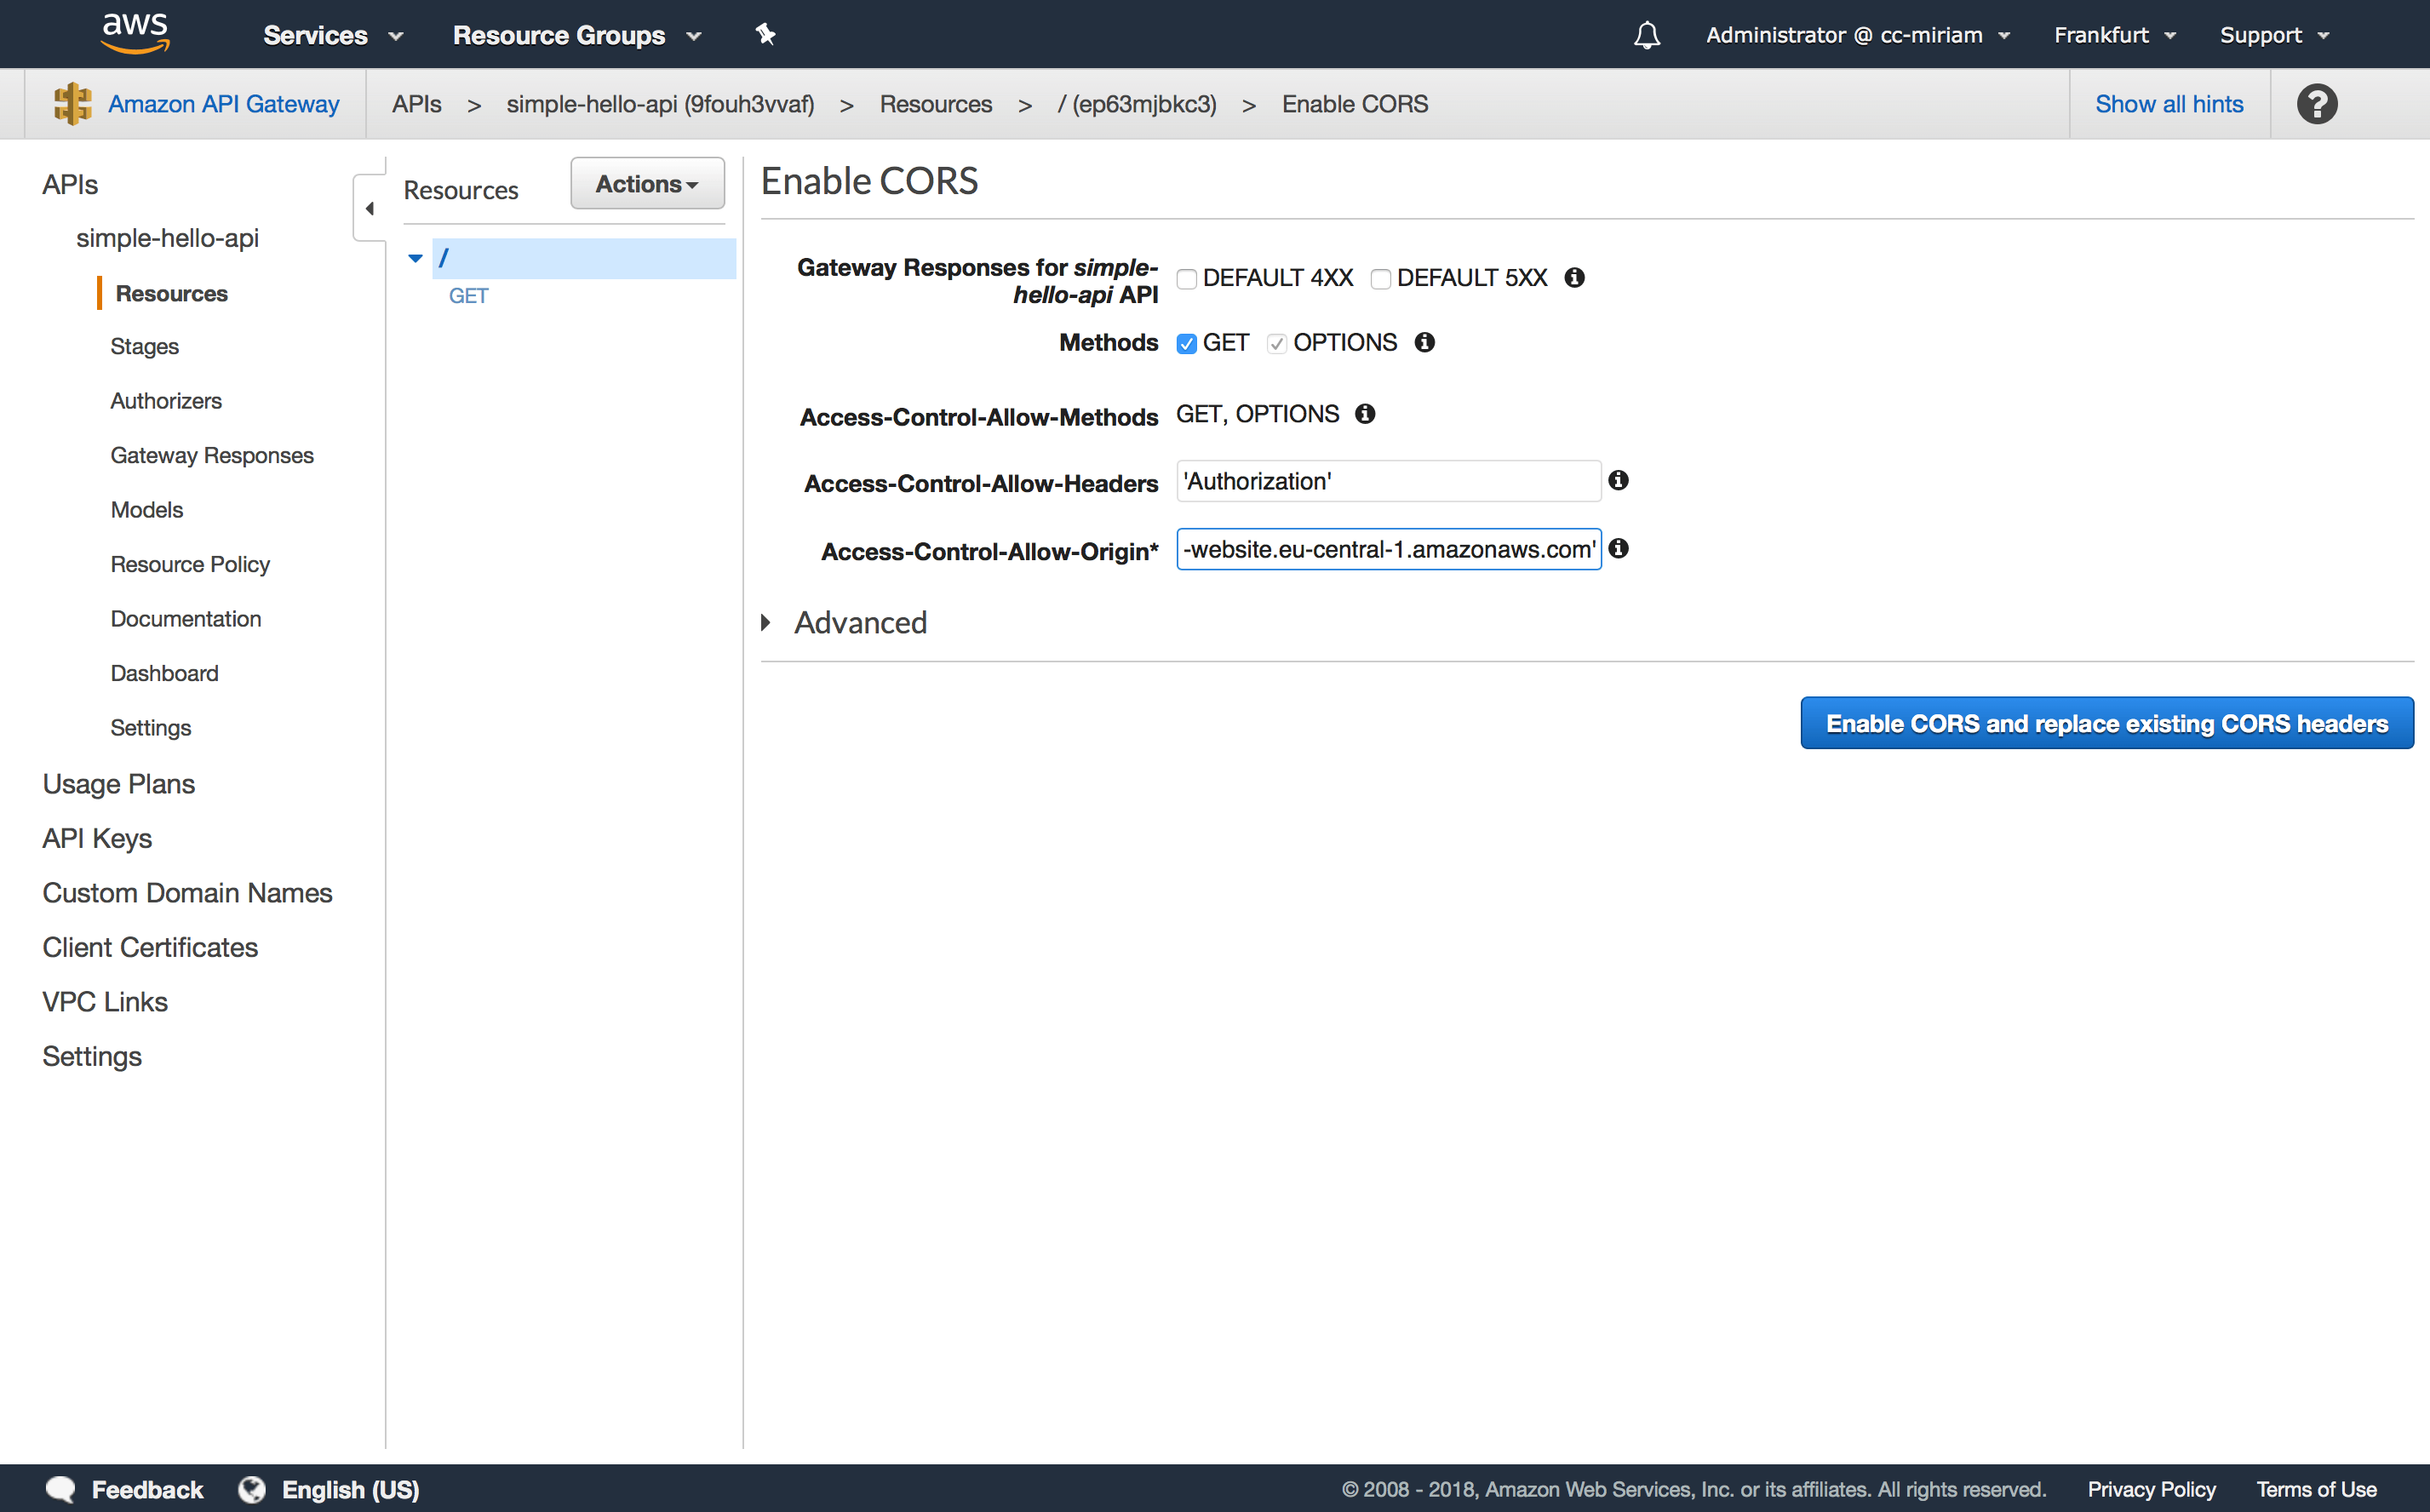Open the Actions dropdown
This screenshot has width=2430, height=1512.
(x=647, y=184)
